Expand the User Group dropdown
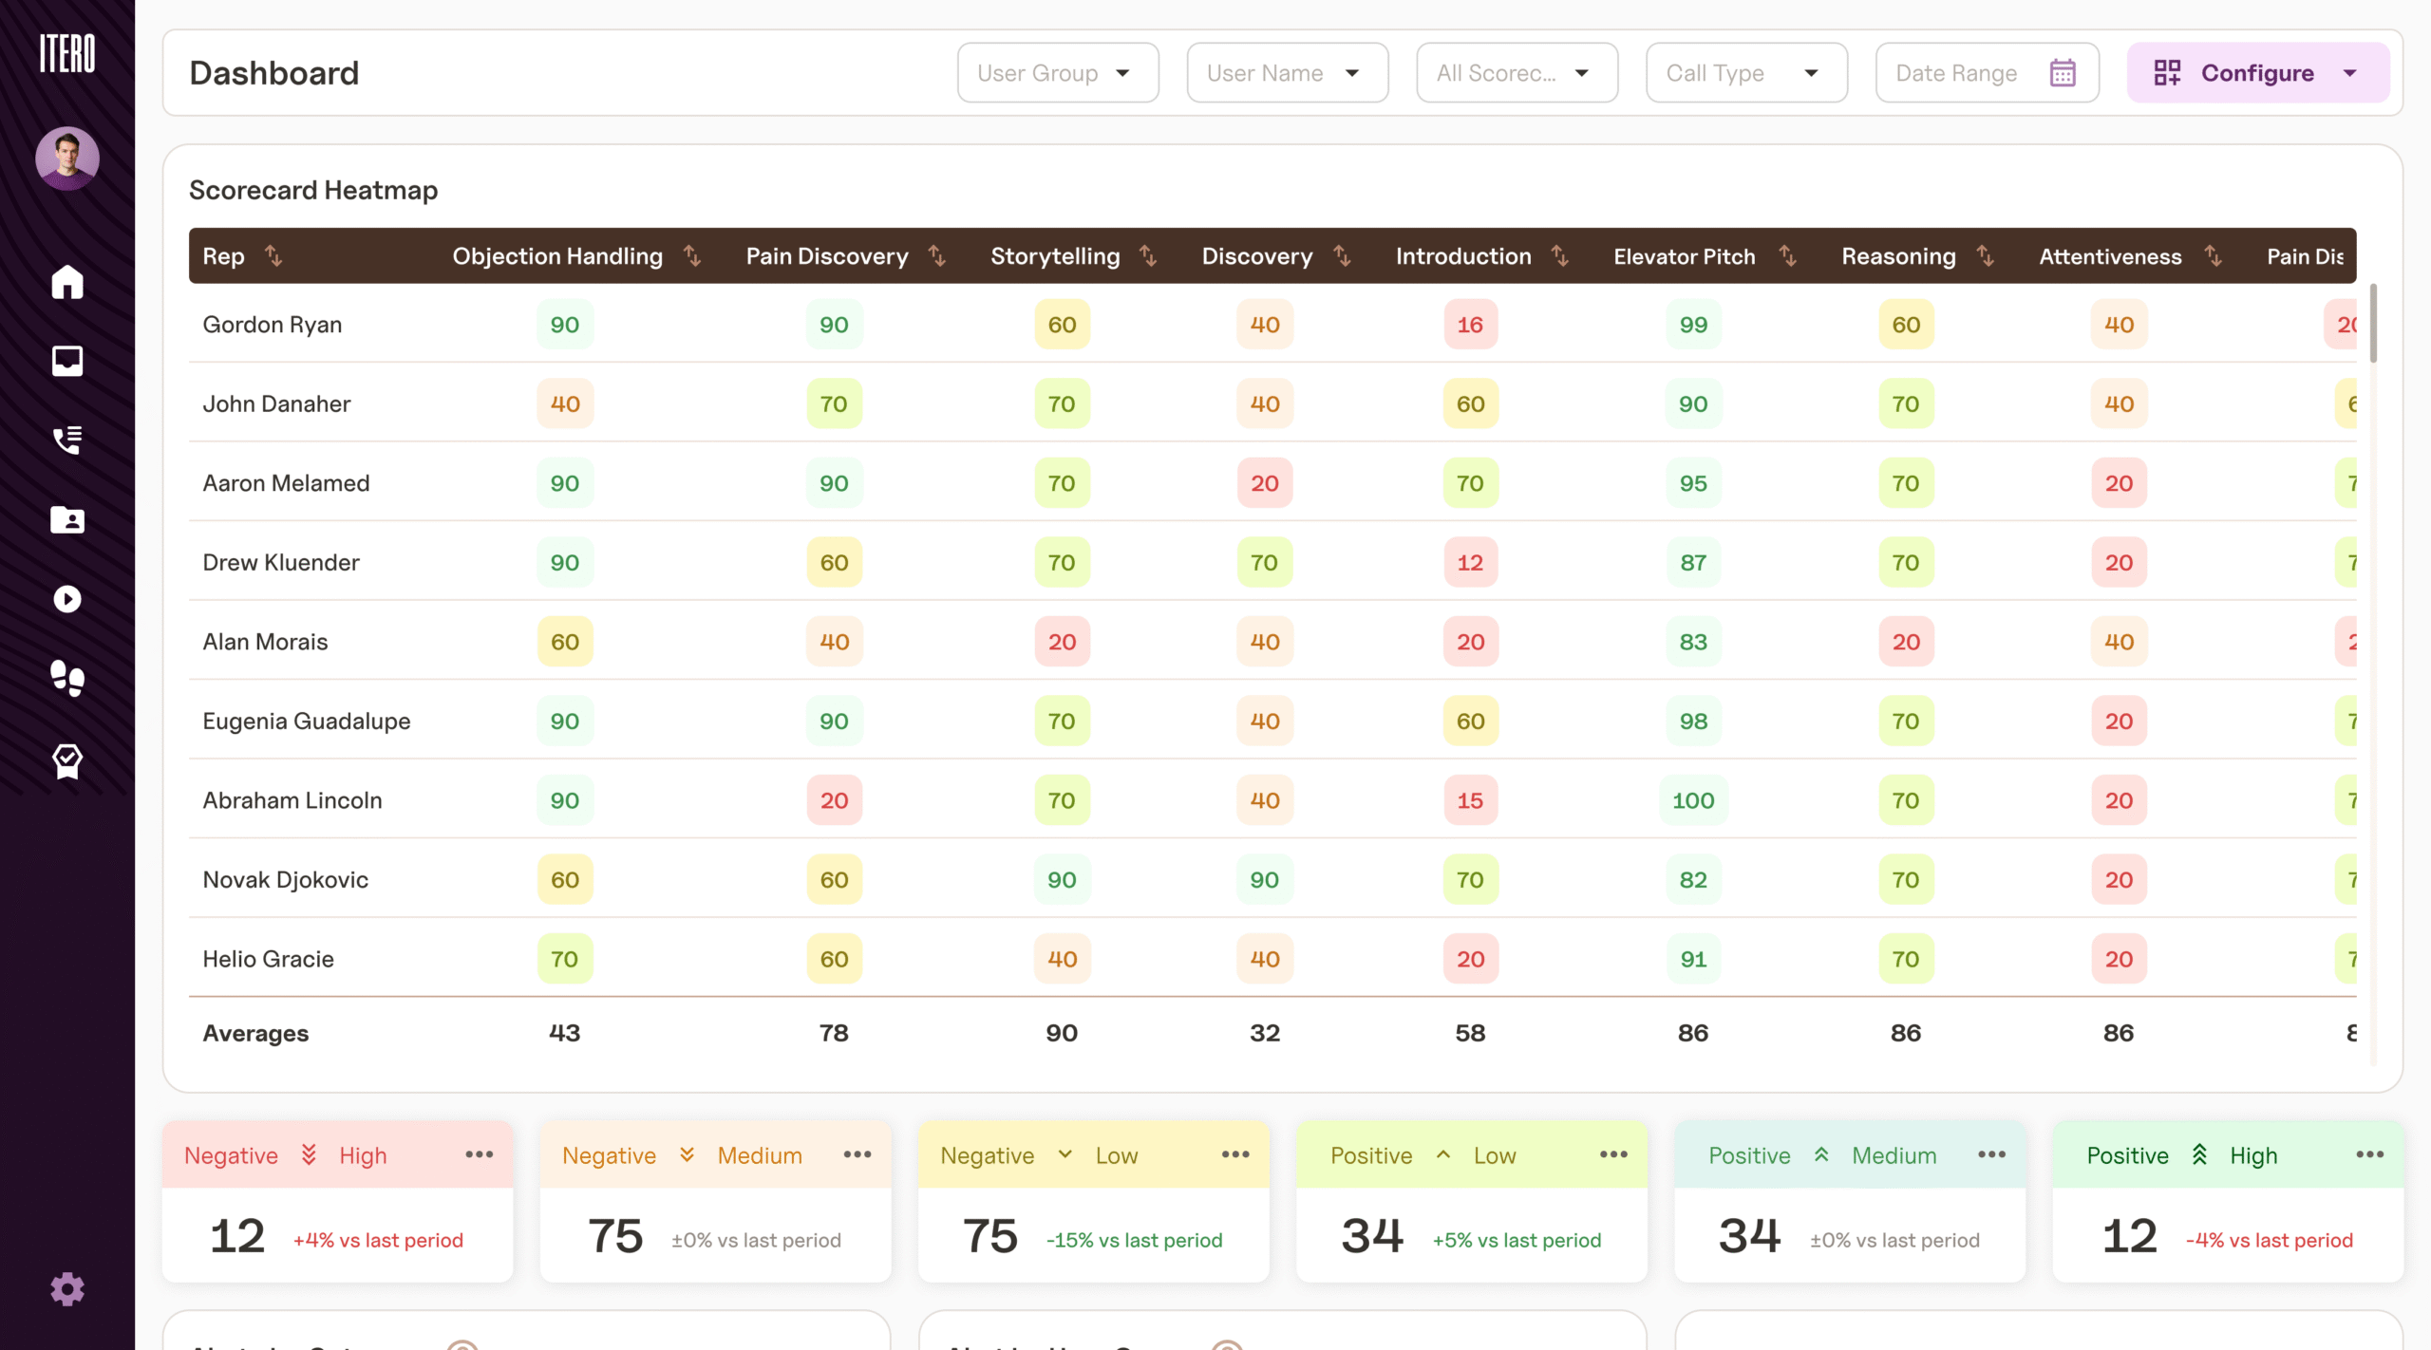The image size is (2431, 1350). (1057, 73)
